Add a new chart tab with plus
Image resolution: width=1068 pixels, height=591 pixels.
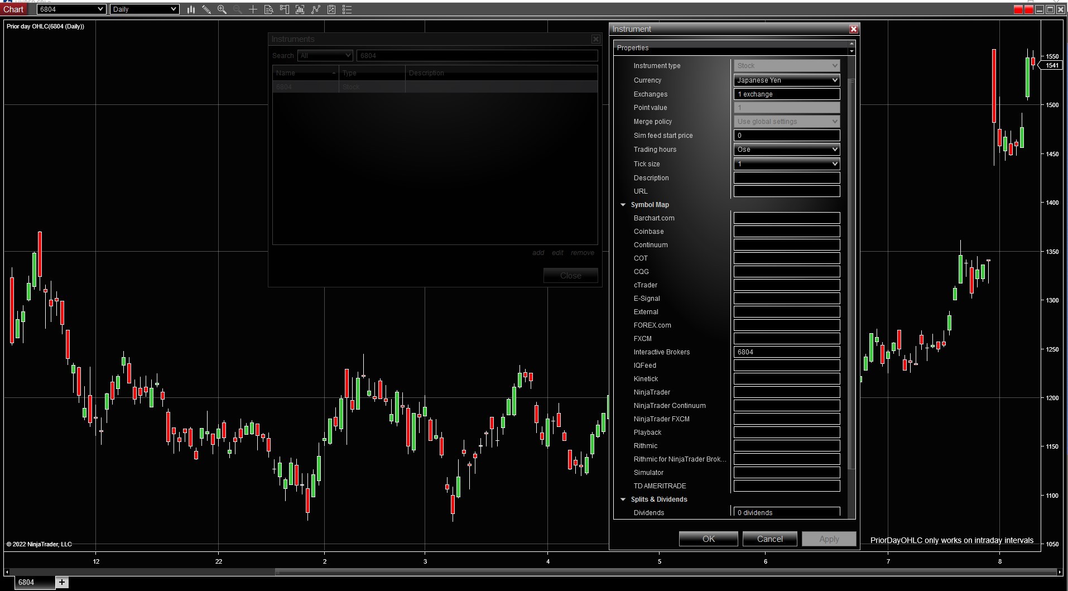62,582
